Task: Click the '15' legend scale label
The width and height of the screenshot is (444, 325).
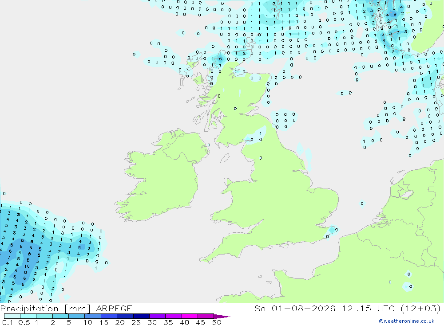Action: point(104,322)
